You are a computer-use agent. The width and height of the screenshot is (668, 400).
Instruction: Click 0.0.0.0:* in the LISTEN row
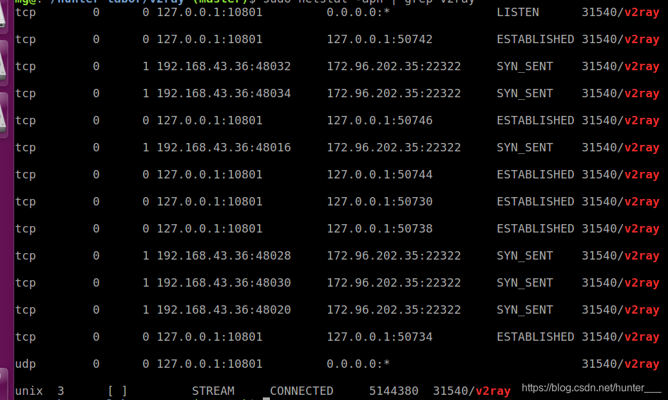[358, 12]
